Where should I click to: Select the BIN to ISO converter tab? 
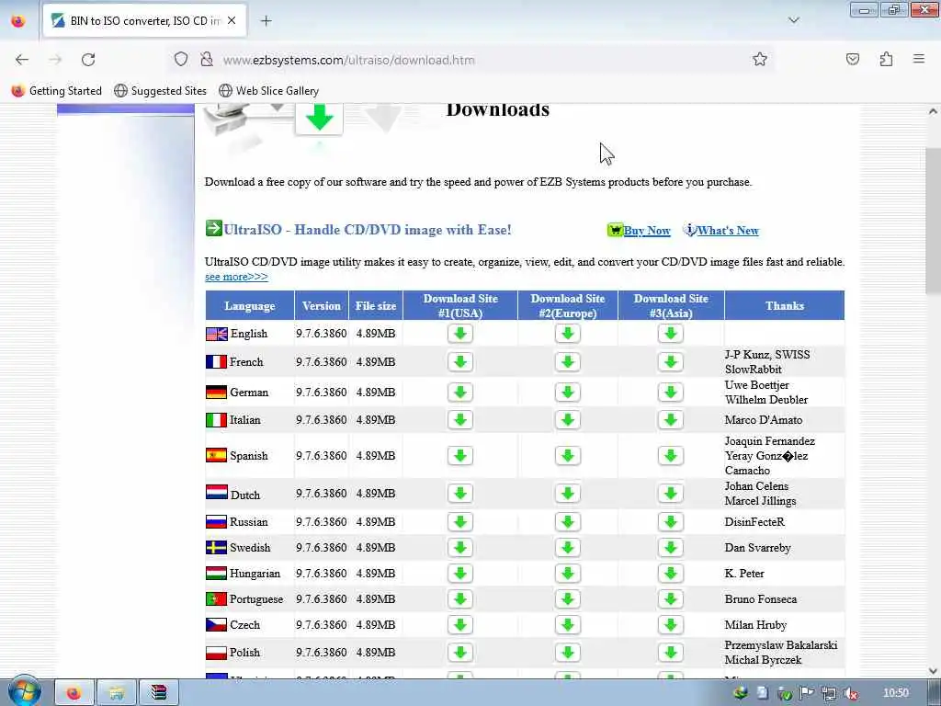click(144, 21)
